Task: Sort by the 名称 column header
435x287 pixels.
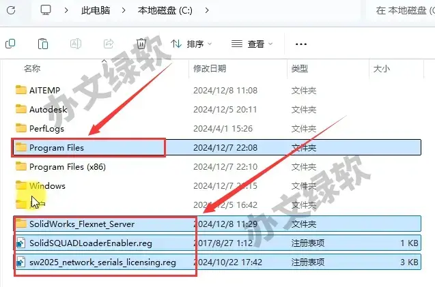Action: (x=32, y=69)
